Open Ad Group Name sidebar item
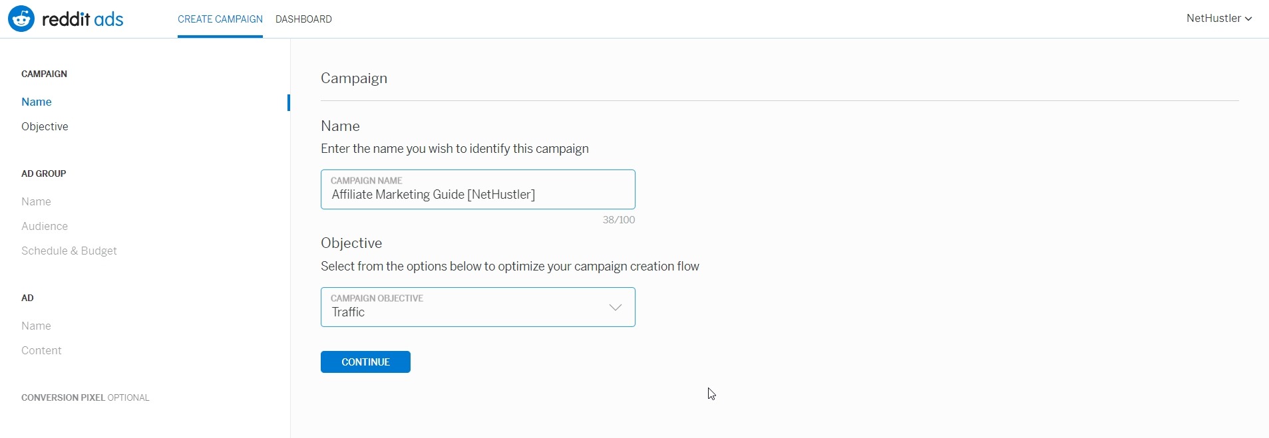 pyautogui.click(x=36, y=201)
